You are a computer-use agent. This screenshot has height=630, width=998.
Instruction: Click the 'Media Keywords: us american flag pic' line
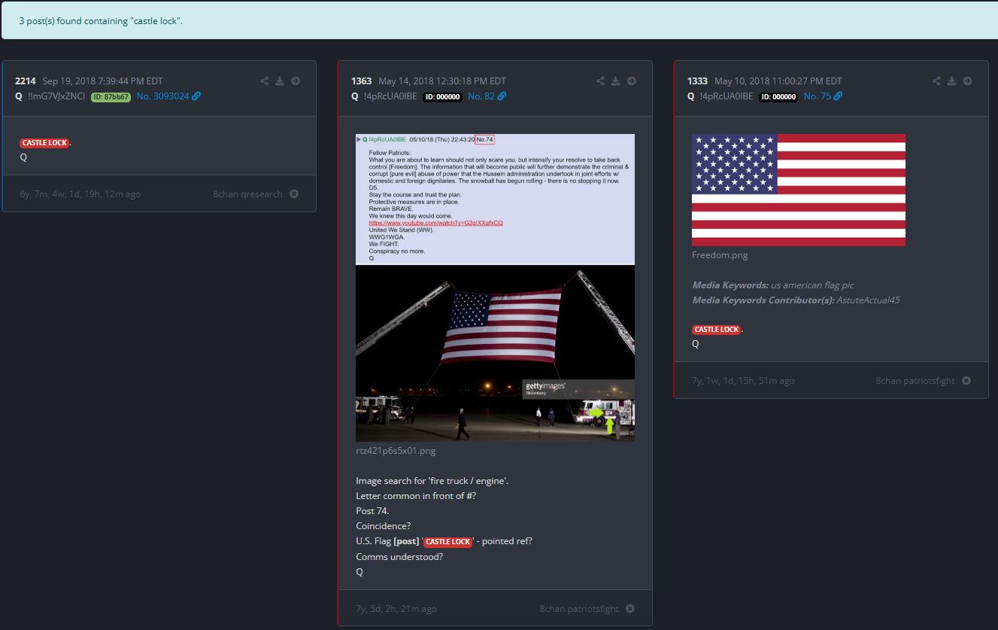tap(773, 285)
